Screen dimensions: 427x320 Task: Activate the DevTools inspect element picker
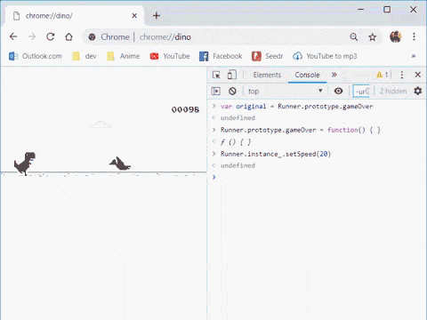[216, 75]
